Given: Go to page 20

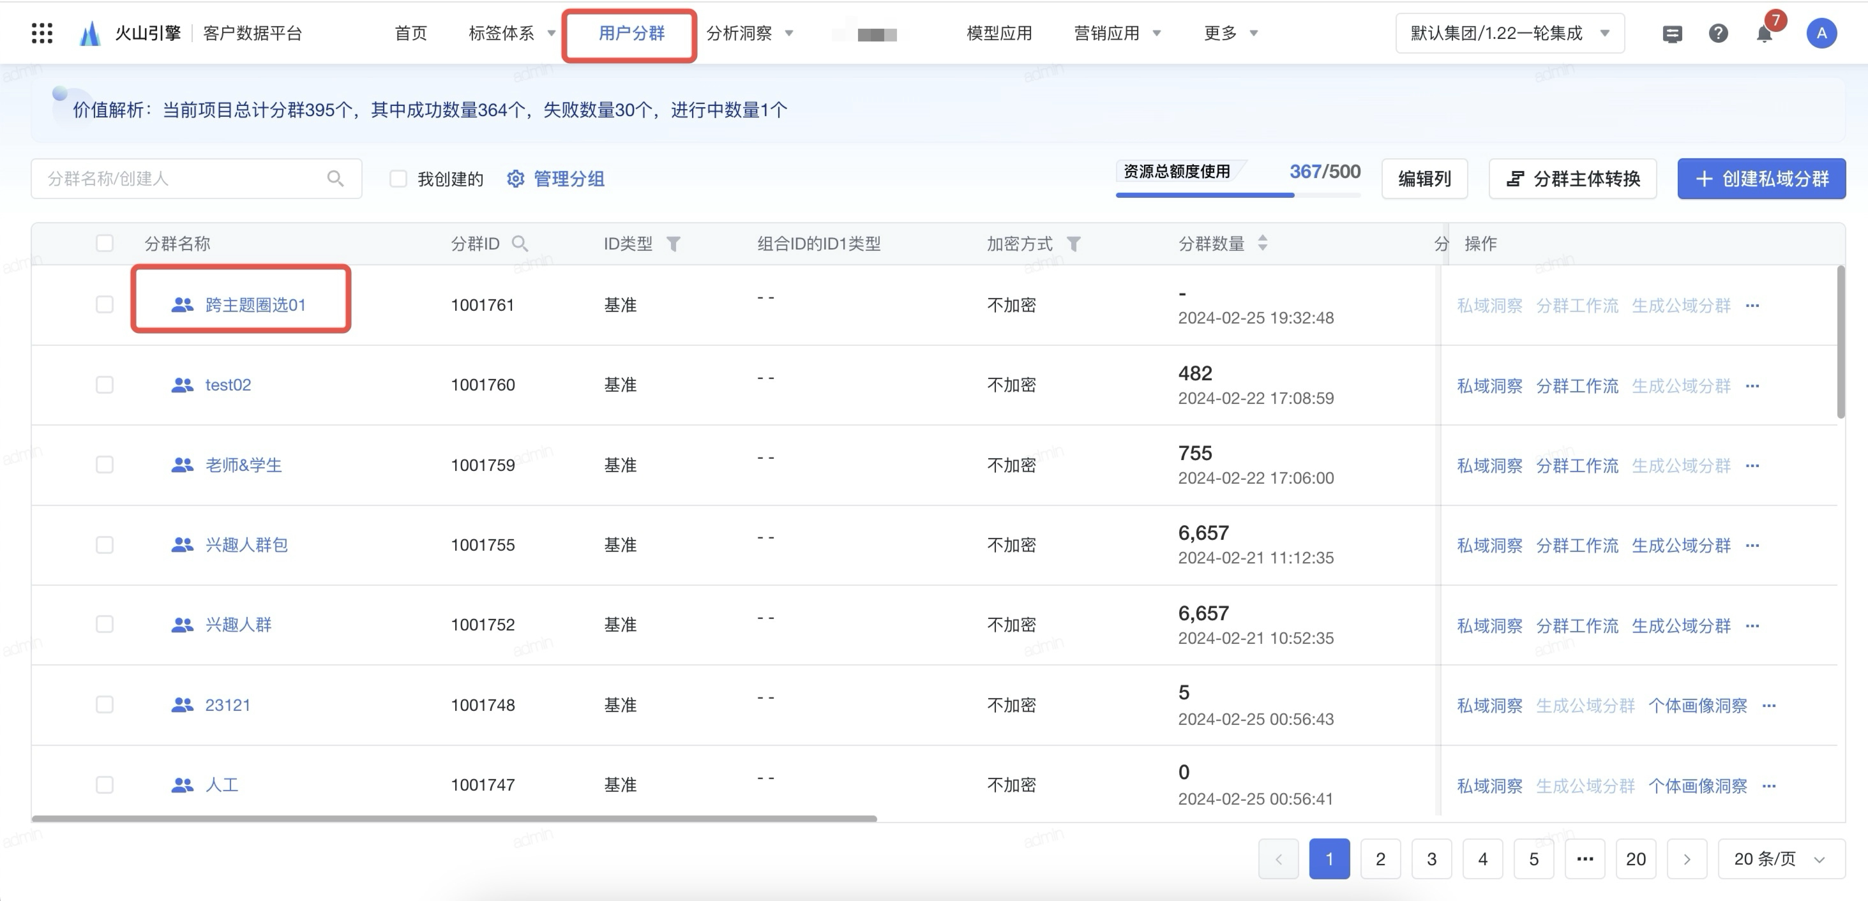Looking at the screenshot, I should [x=1636, y=859].
